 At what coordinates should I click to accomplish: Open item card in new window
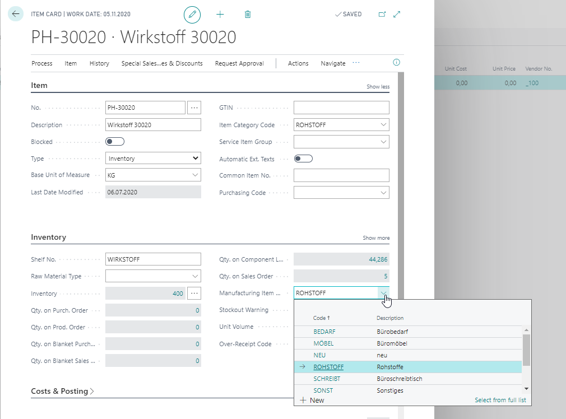[382, 15]
